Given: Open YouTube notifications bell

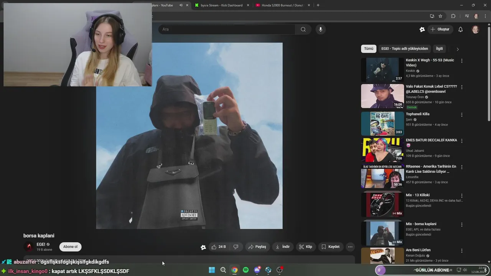Looking at the screenshot, I should click(460, 30).
